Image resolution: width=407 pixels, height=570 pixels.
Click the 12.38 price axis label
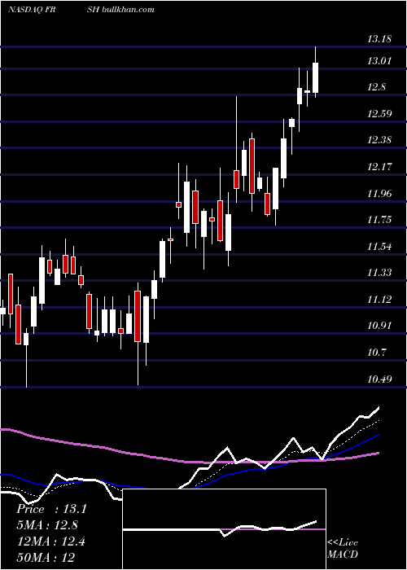coord(379,140)
